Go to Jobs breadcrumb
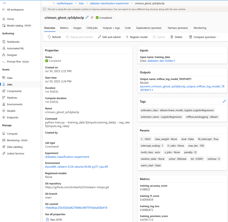The height and width of the screenshot is (222, 228). click(x=81, y=3)
